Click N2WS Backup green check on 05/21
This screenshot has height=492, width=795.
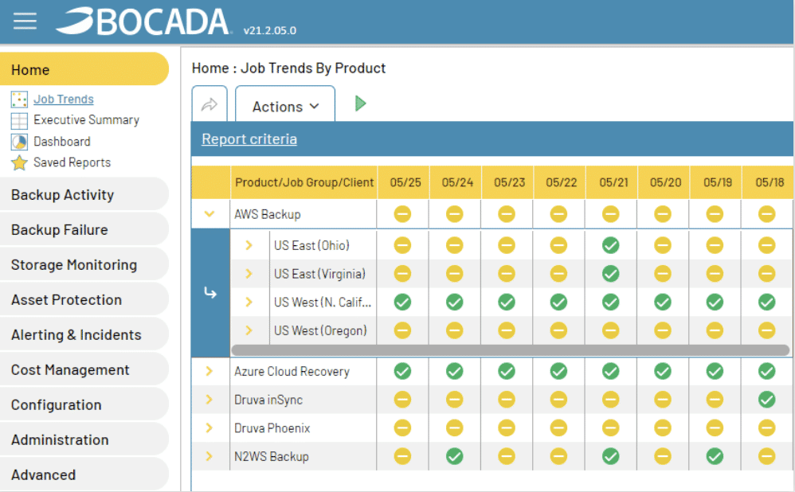click(610, 456)
